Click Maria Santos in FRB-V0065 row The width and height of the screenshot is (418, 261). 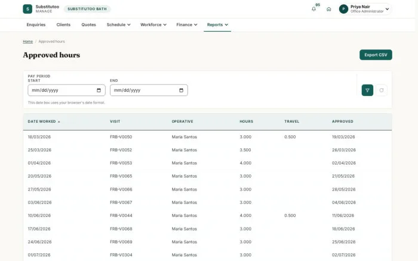pyautogui.click(x=184, y=176)
